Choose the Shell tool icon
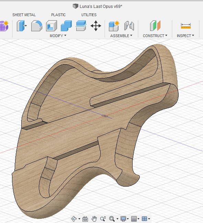 (x=52, y=26)
